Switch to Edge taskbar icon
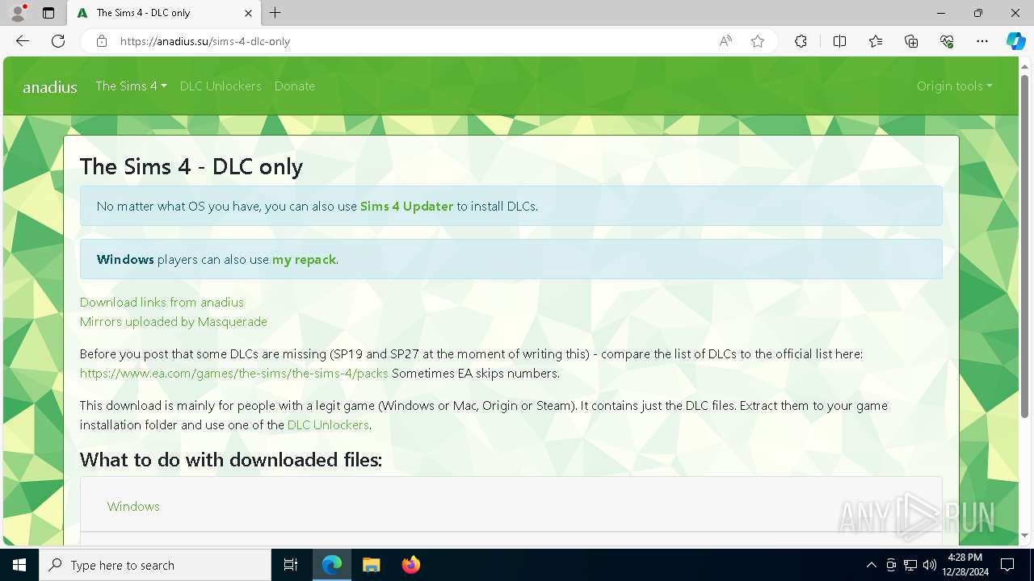This screenshot has height=581, width=1034. 332,565
